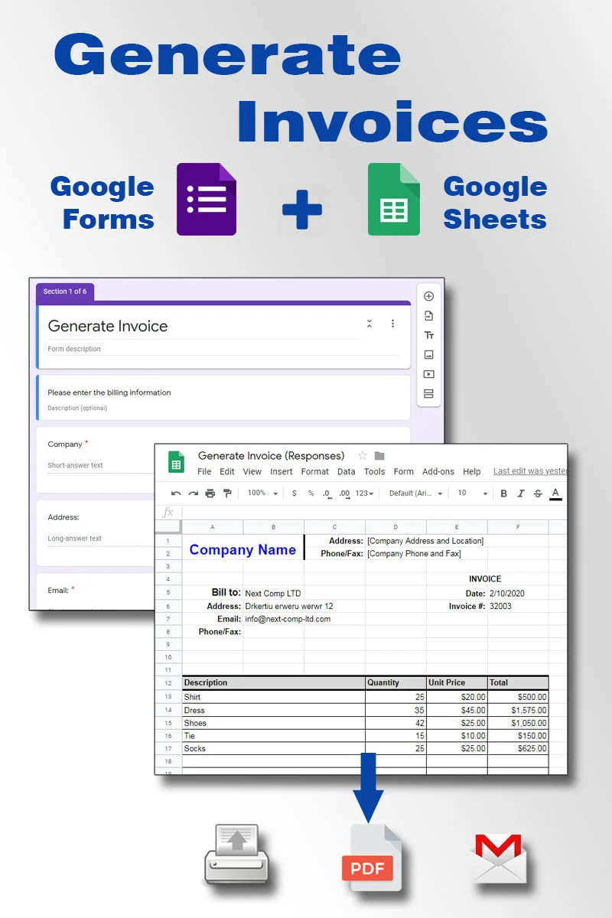Open the Insert menu in Sheets
This screenshot has height=918, width=612.
pos(282,472)
